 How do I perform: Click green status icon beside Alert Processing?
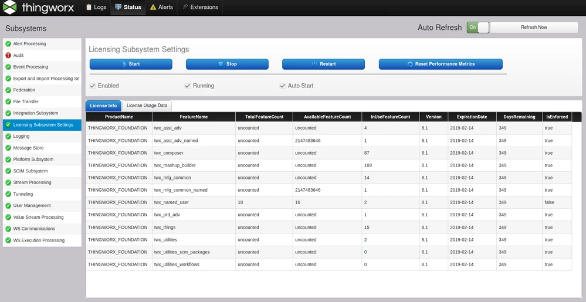pyautogui.click(x=8, y=44)
